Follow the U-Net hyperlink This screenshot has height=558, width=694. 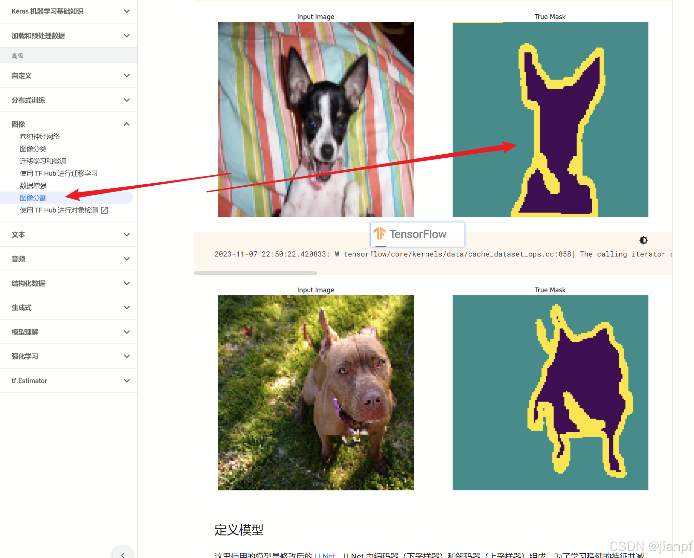tap(325, 555)
